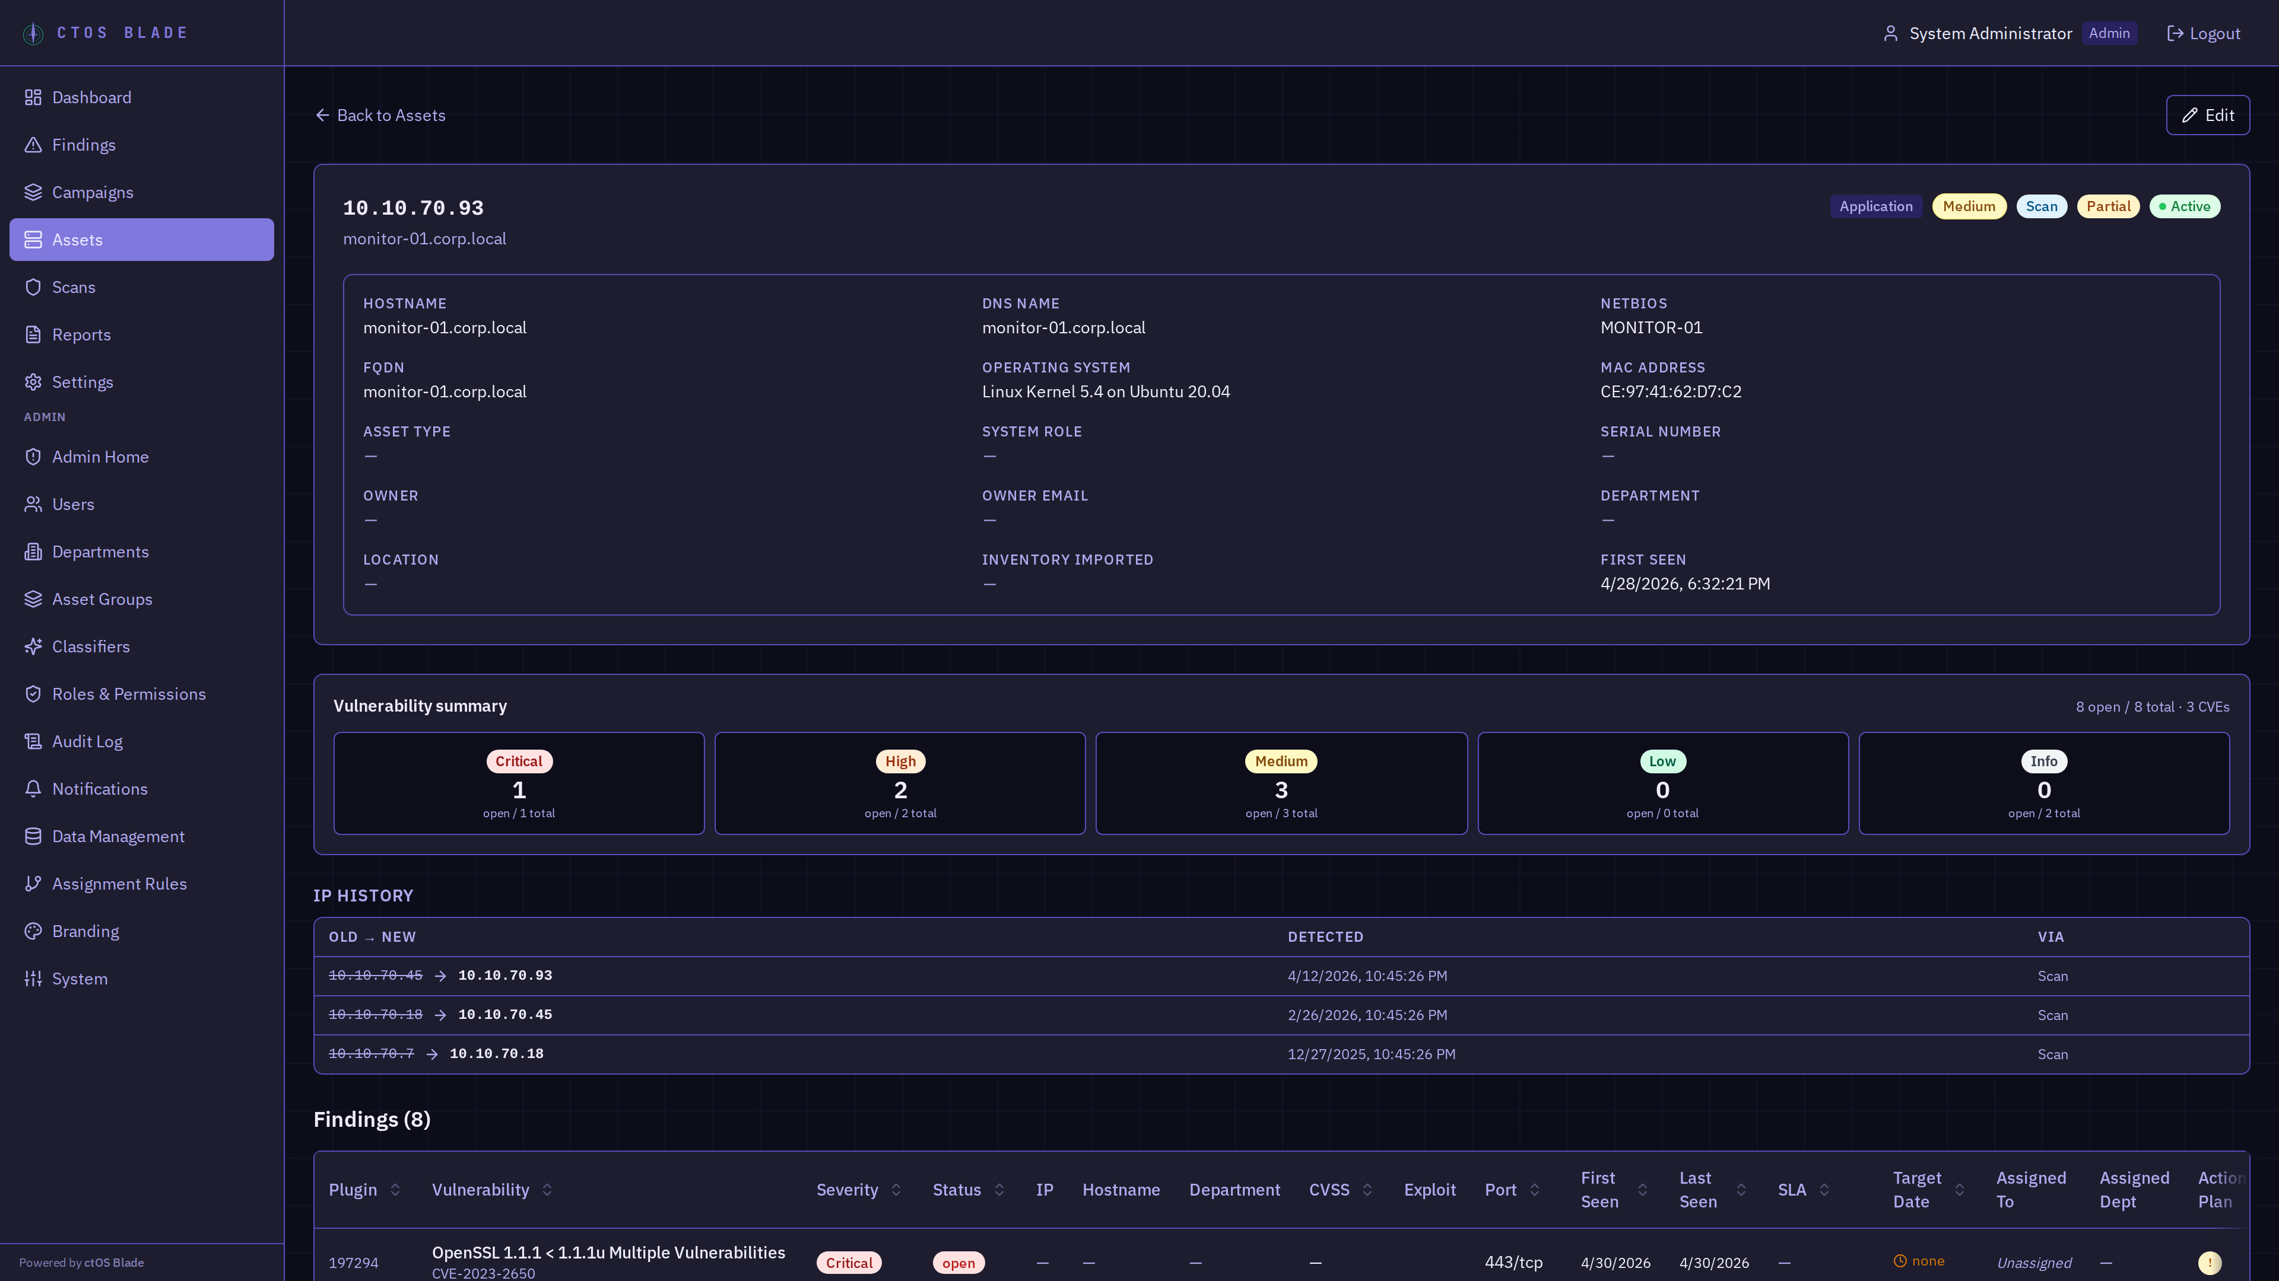2279x1281 pixels.
Task: Sort findings by Port column
Action: tap(1535, 1190)
